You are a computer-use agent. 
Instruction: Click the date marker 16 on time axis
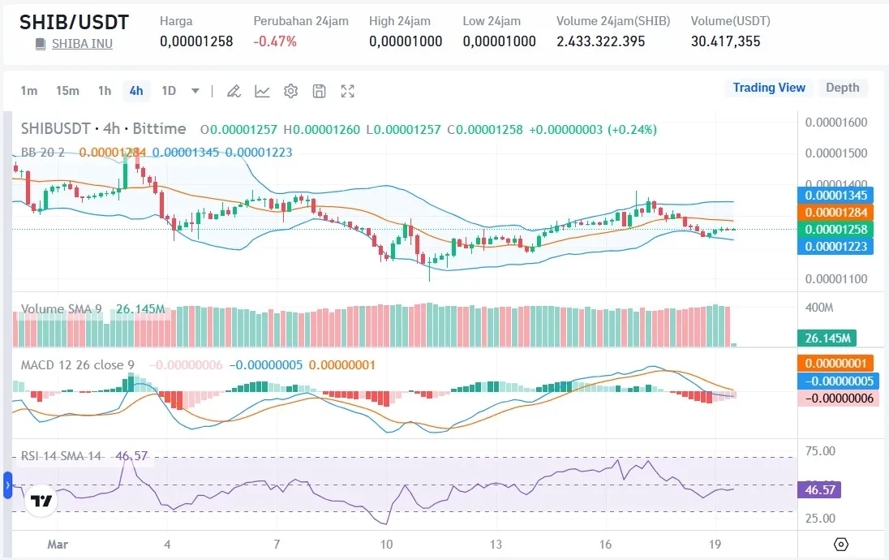pyautogui.click(x=606, y=545)
